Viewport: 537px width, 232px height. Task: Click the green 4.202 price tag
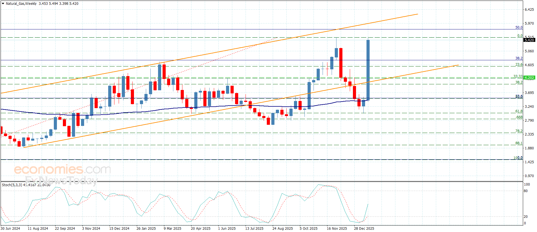tap(529, 78)
